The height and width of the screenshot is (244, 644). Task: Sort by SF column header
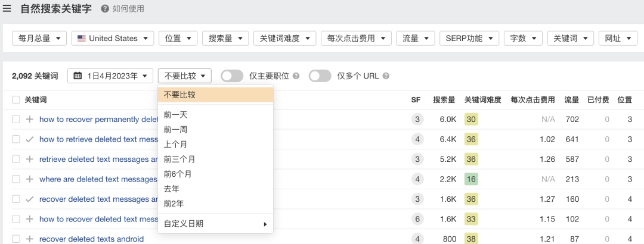click(416, 99)
